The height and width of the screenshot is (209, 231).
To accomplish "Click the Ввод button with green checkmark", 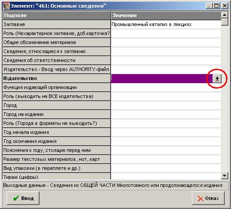I will pos(23,198).
